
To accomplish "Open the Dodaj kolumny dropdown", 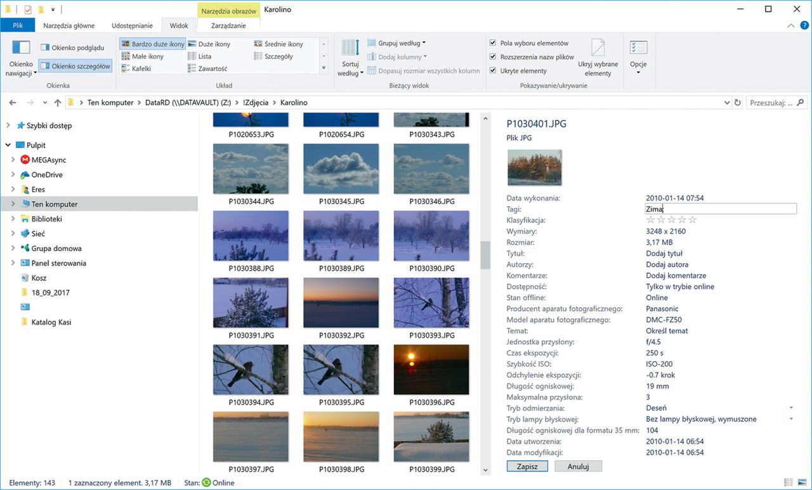I will coord(397,57).
